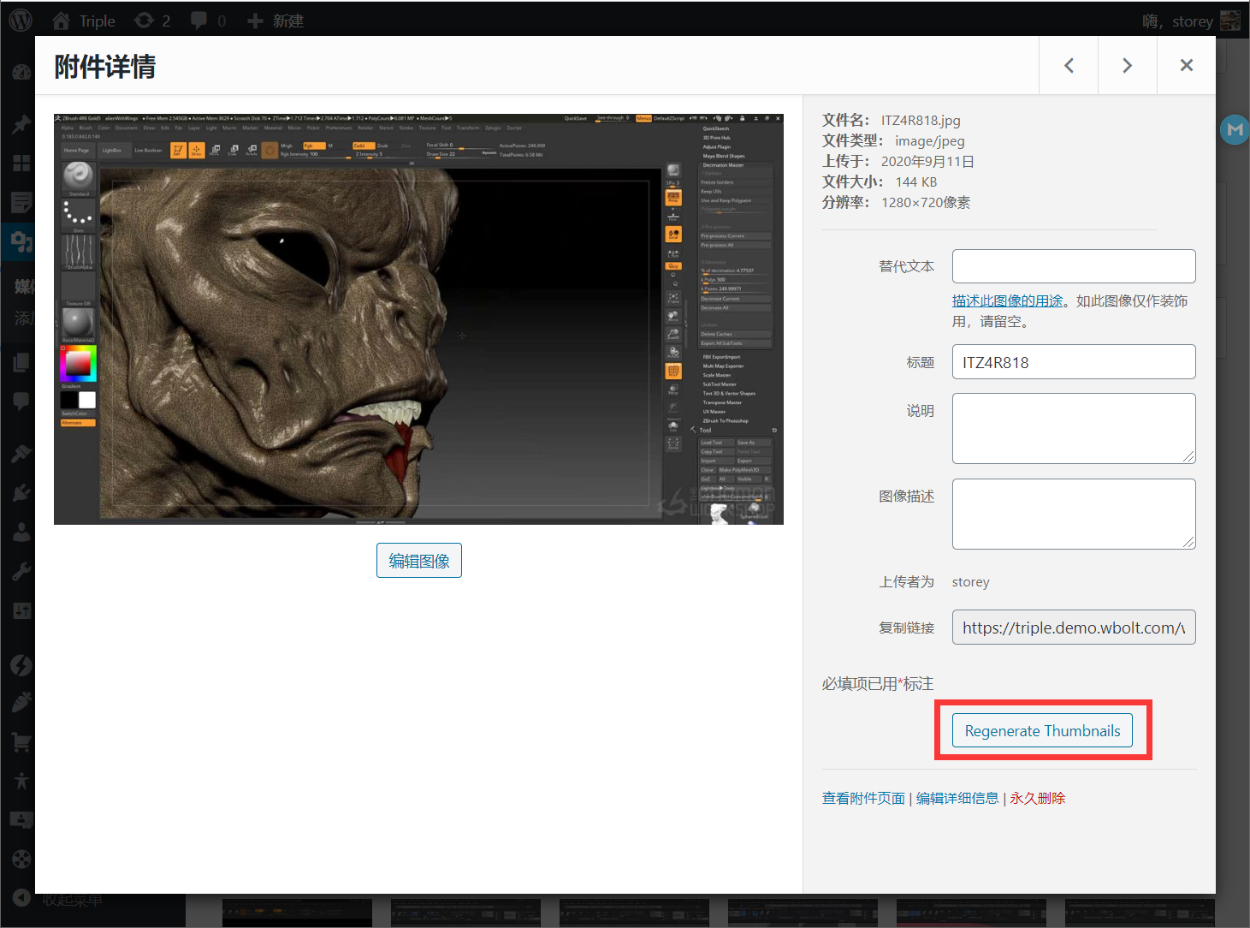Click the 编辑详细信息 (Edit more details) link

point(957,798)
